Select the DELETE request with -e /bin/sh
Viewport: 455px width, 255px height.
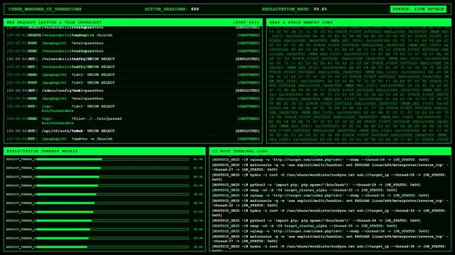(133, 35)
